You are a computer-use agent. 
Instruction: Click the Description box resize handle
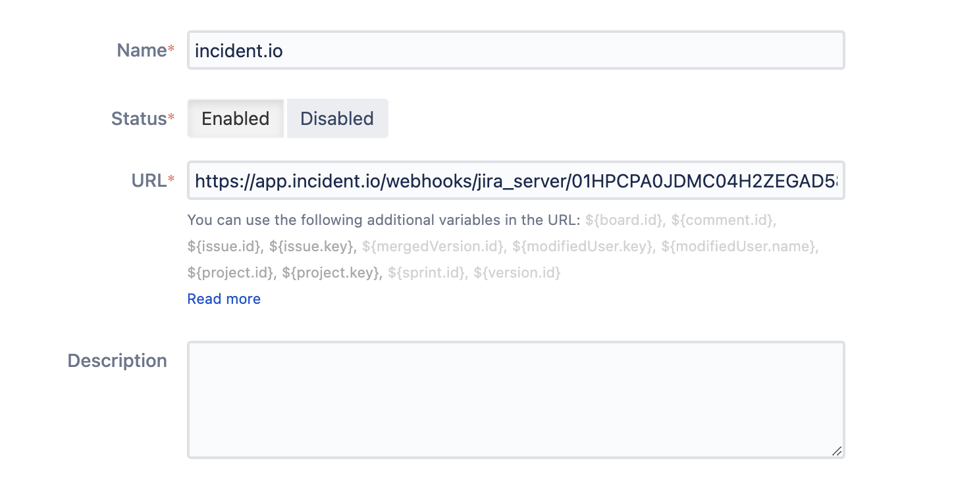click(x=836, y=451)
